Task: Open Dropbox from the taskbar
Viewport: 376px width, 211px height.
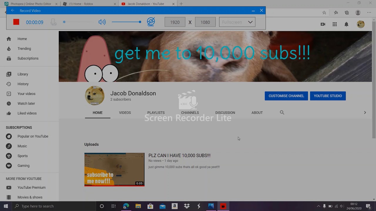Action: (187, 206)
